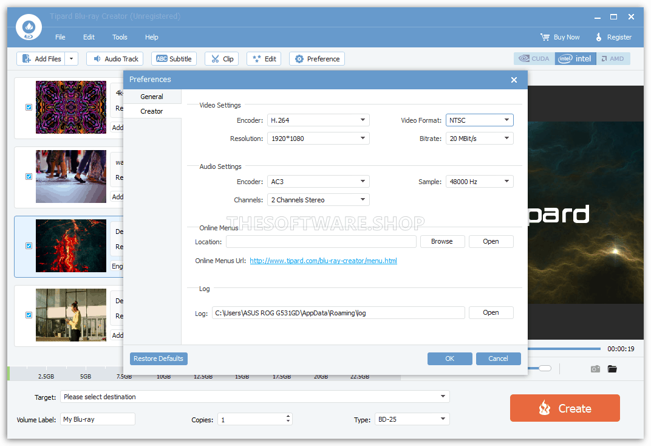Select the Creator preferences tab
Image resolution: width=651 pixels, height=446 pixels.
152,111
